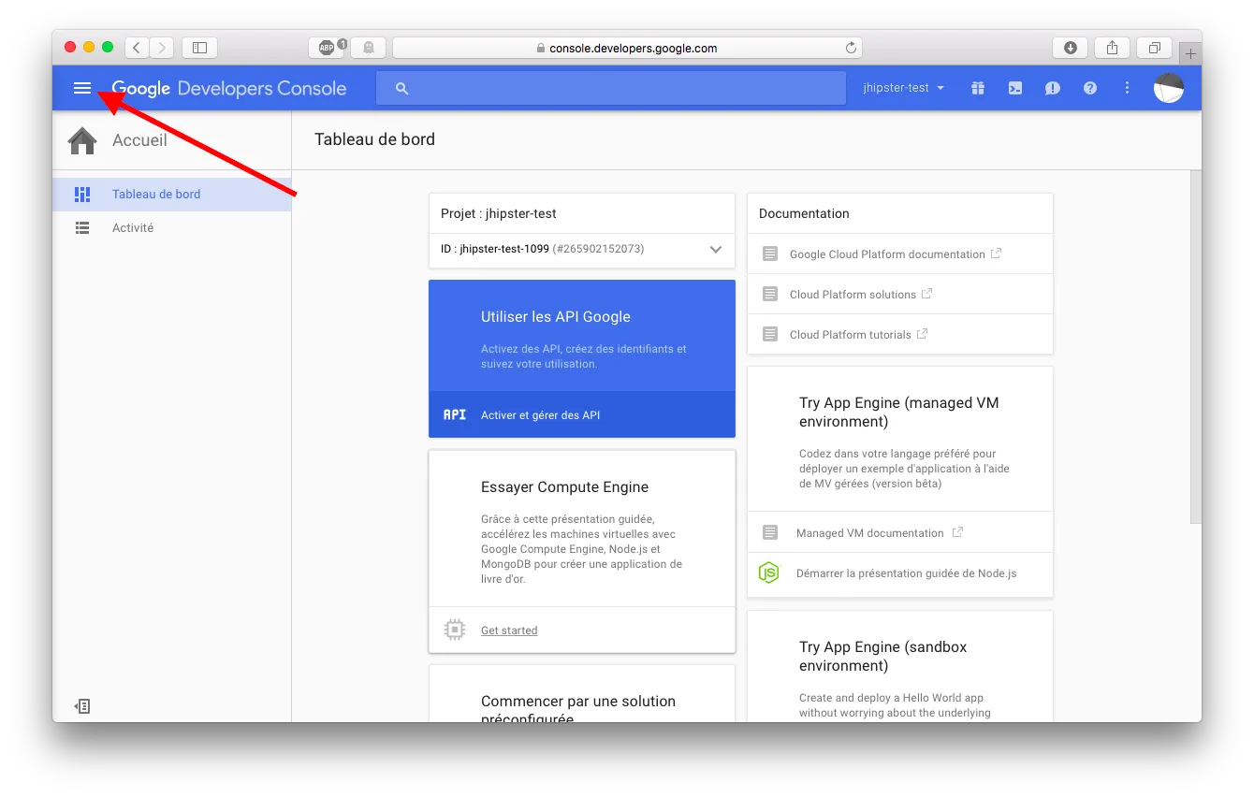1254x797 pixels.
Task: Open the Safari downloads button
Action: pyautogui.click(x=1071, y=48)
